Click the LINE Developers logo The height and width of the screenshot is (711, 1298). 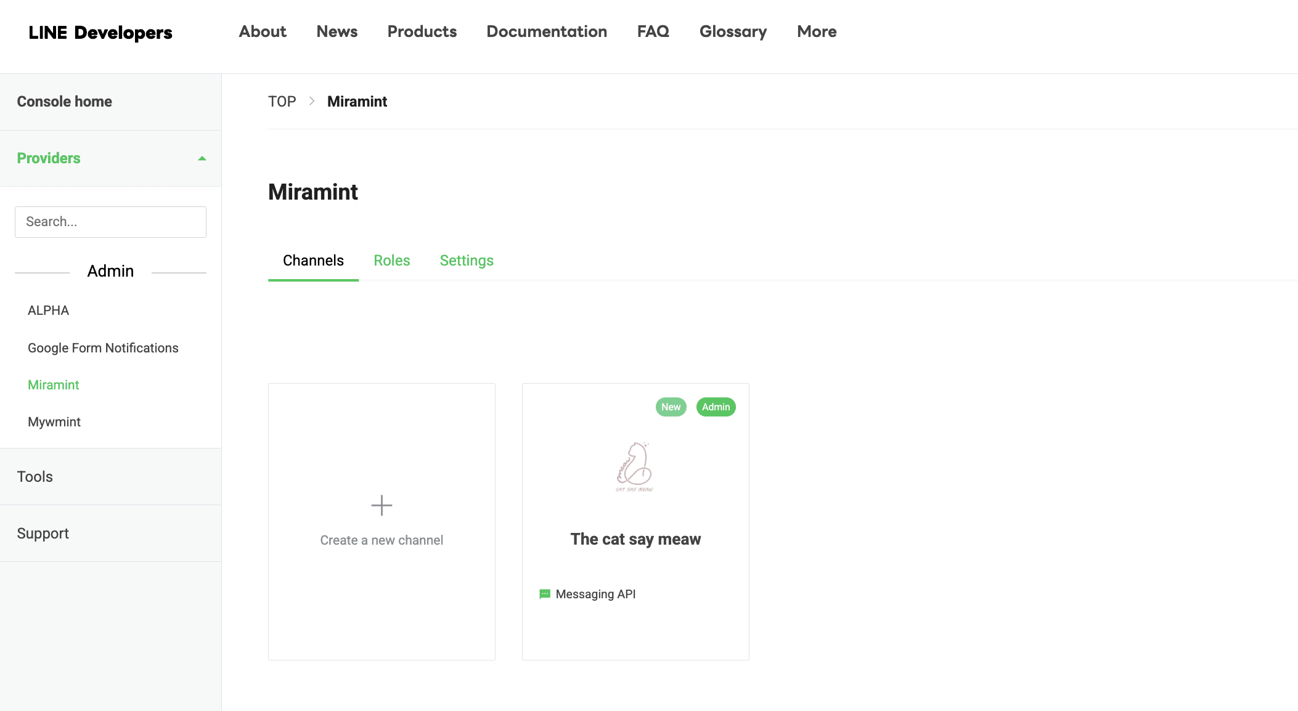tap(100, 33)
